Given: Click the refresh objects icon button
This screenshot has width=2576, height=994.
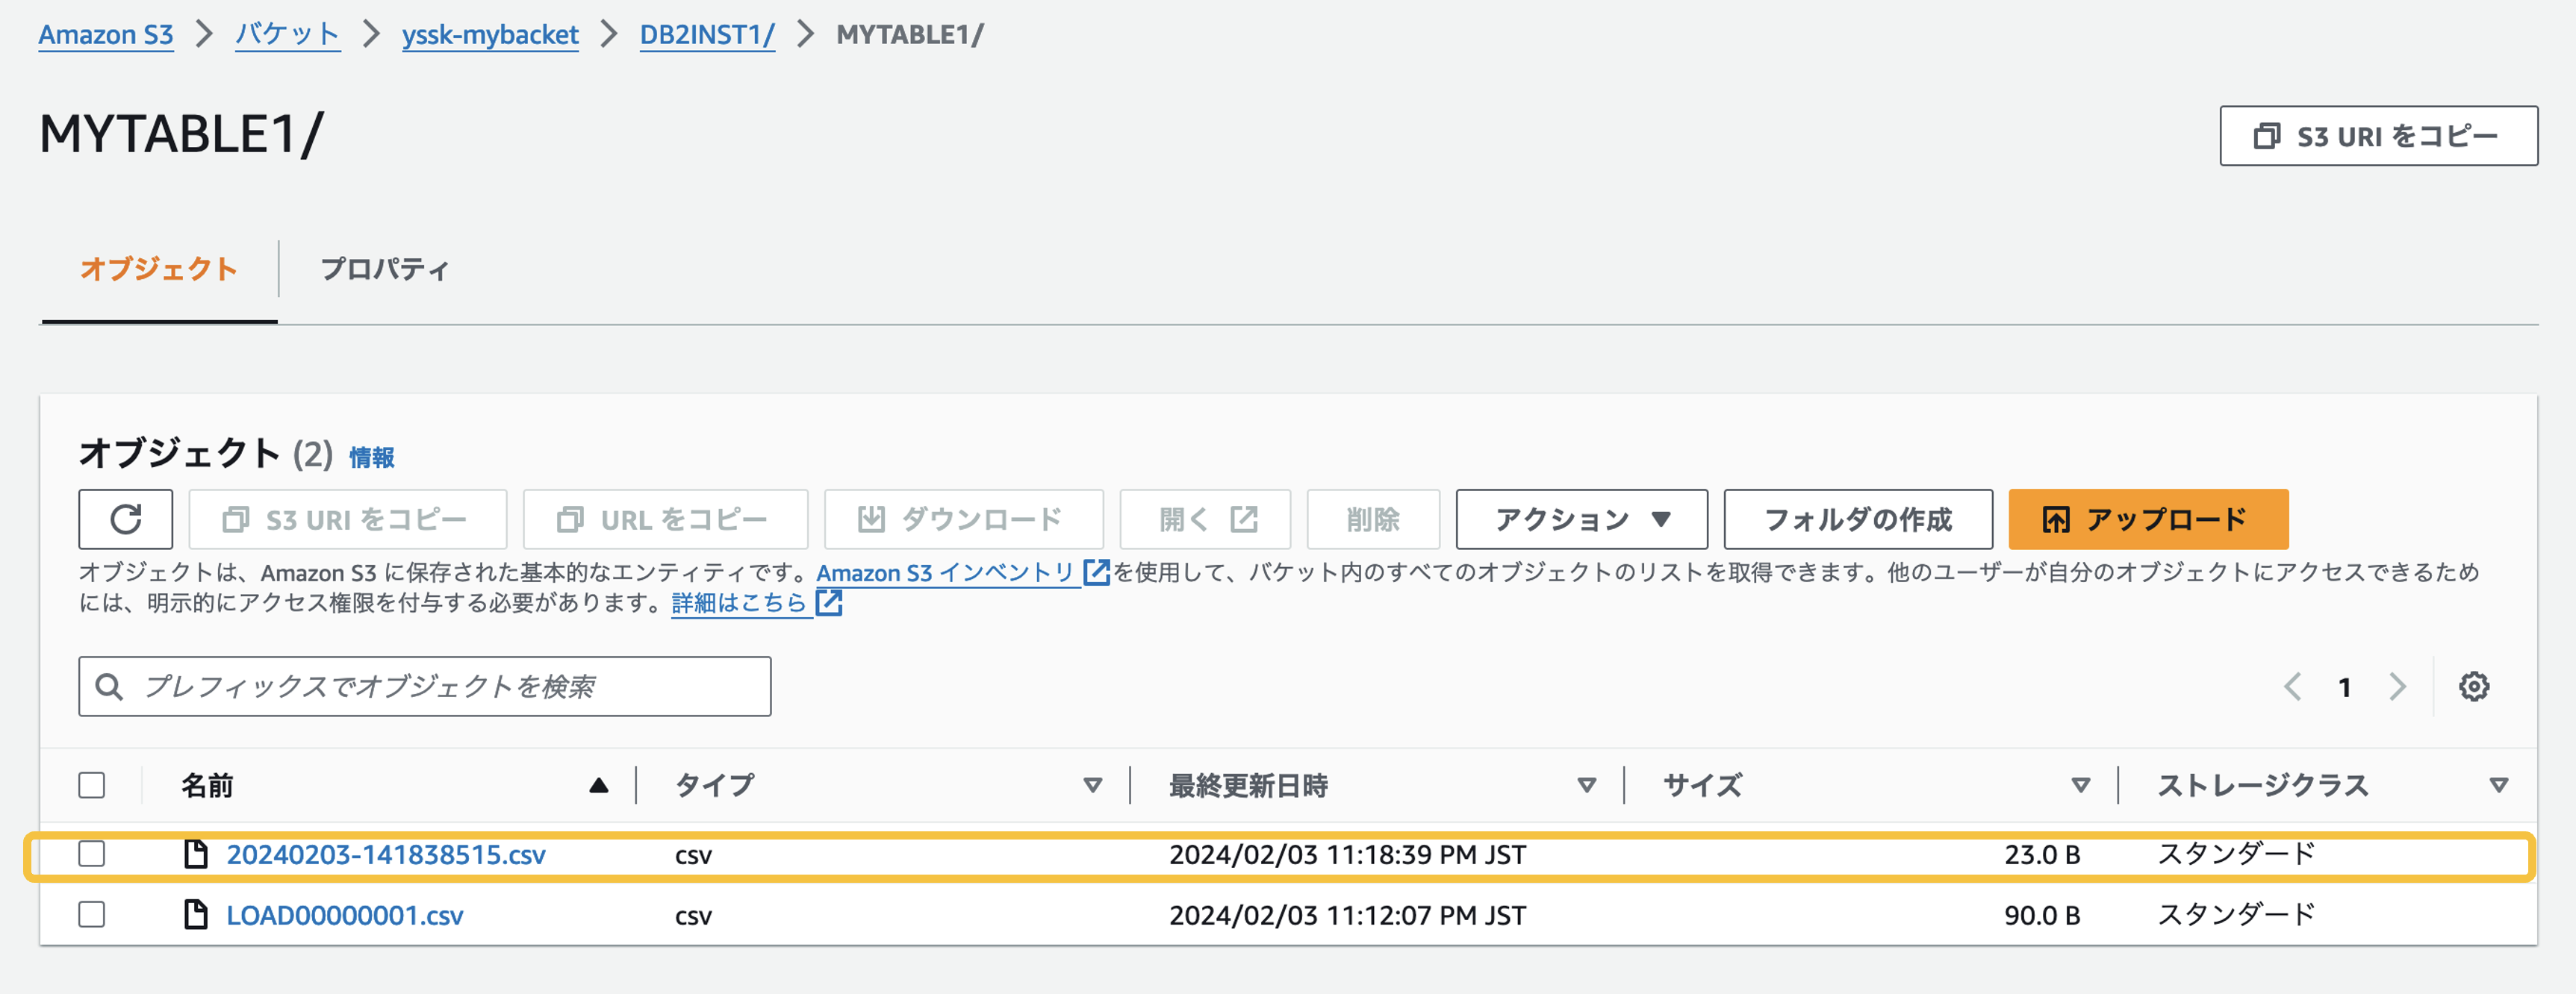Looking at the screenshot, I should 125,519.
